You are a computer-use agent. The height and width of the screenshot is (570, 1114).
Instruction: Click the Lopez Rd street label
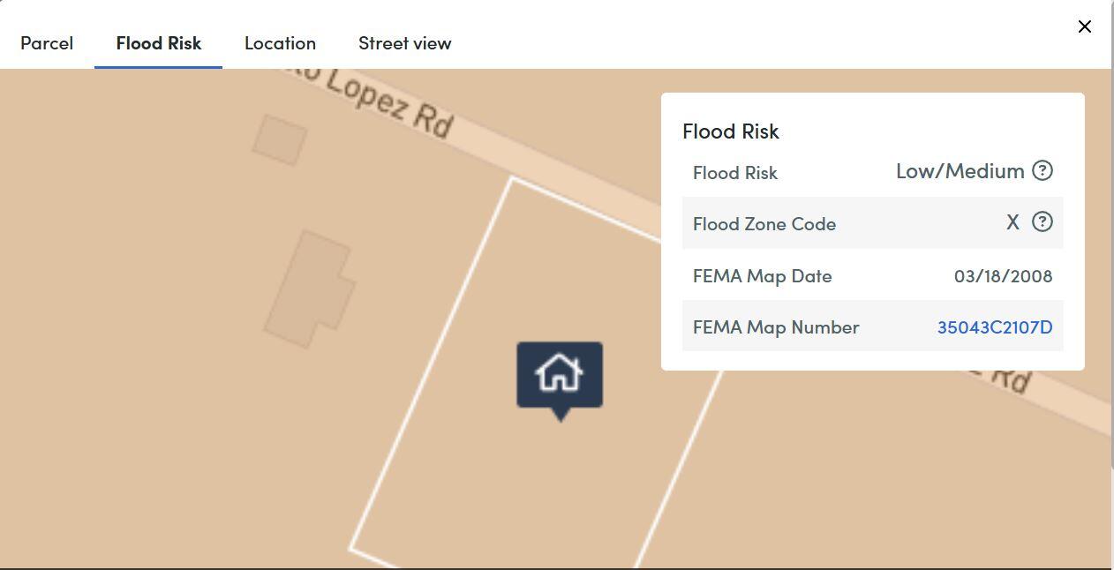[x=388, y=104]
